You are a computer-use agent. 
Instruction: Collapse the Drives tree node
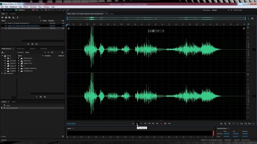pos(2,56)
